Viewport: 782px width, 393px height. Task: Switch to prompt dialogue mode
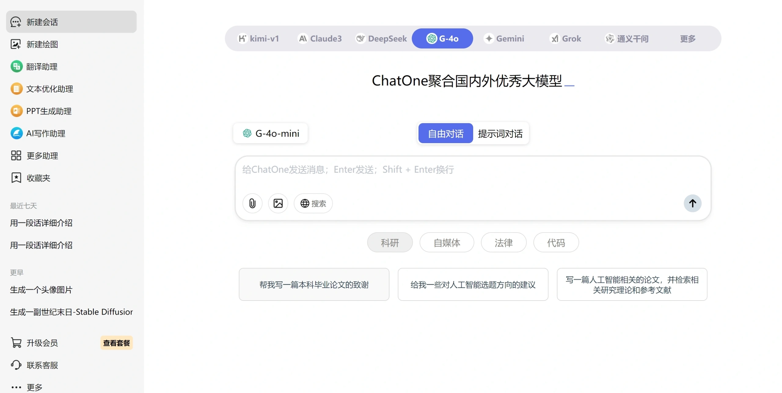click(500, 133)
